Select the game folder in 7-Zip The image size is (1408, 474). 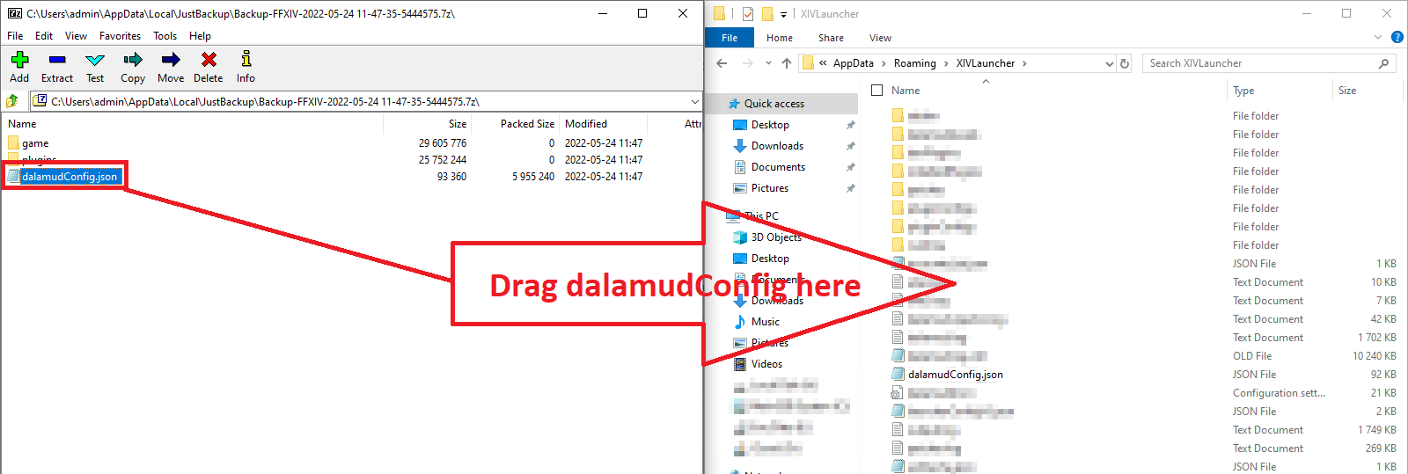(x=35, y=143)
